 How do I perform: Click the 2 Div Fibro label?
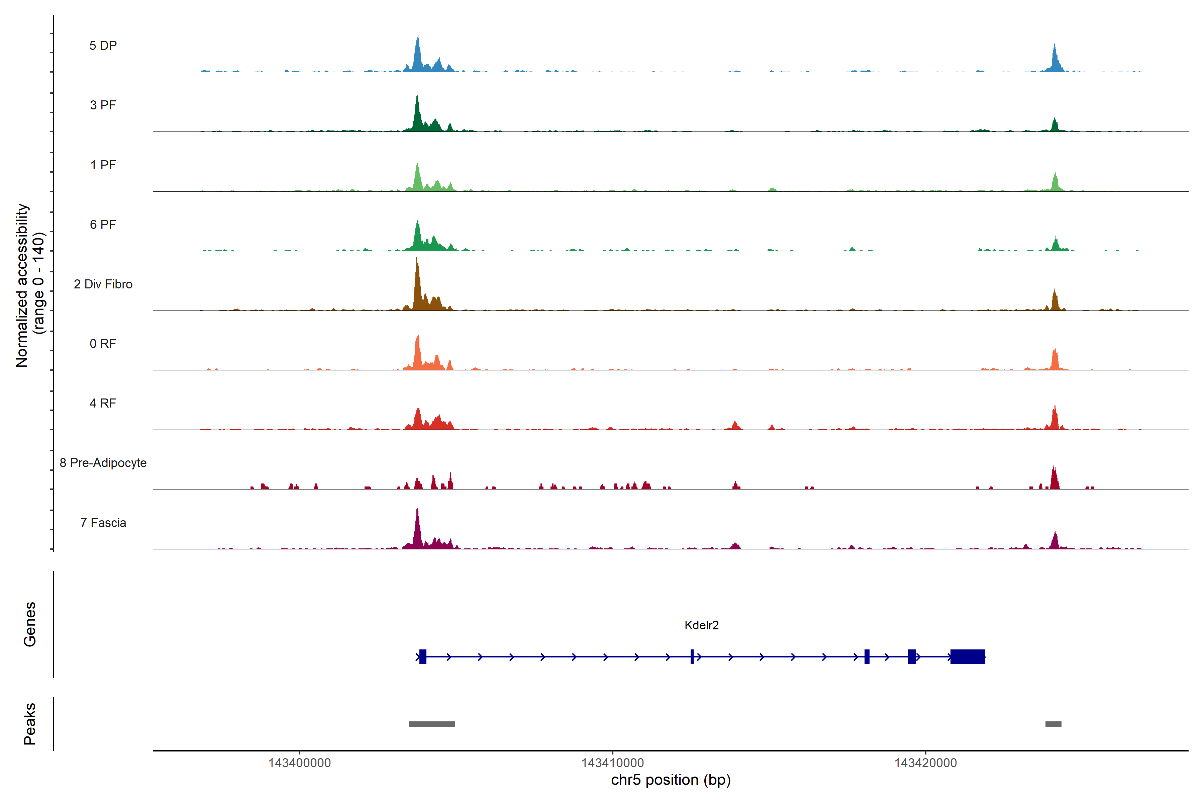(x=103, y=284)
